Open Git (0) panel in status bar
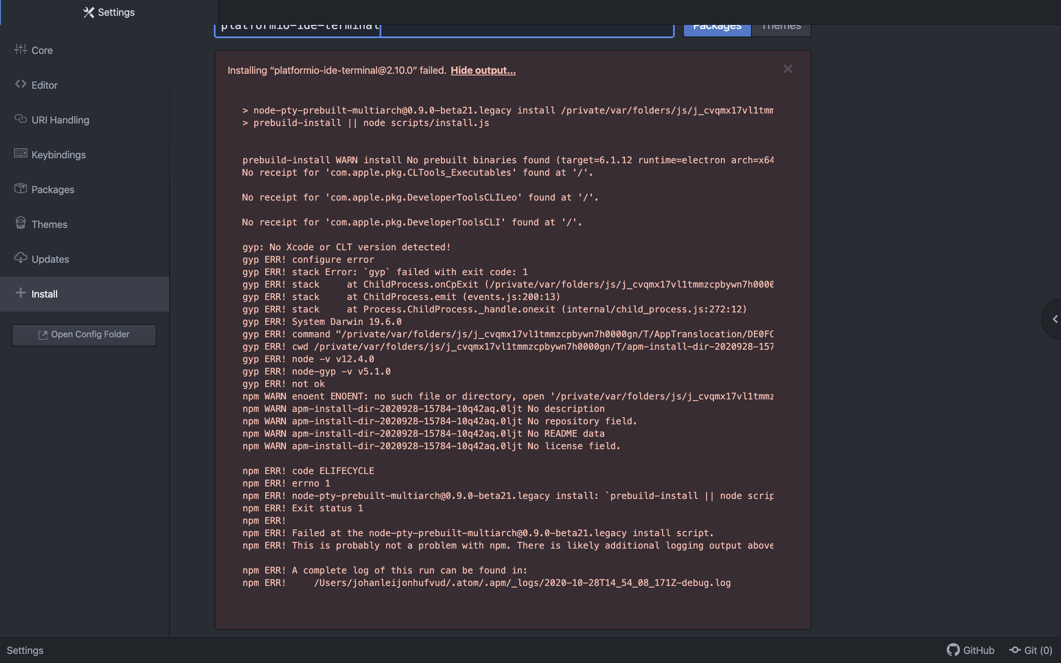Image resolution: width=1061 pixels, height=663 pixels. point(1031,650)
